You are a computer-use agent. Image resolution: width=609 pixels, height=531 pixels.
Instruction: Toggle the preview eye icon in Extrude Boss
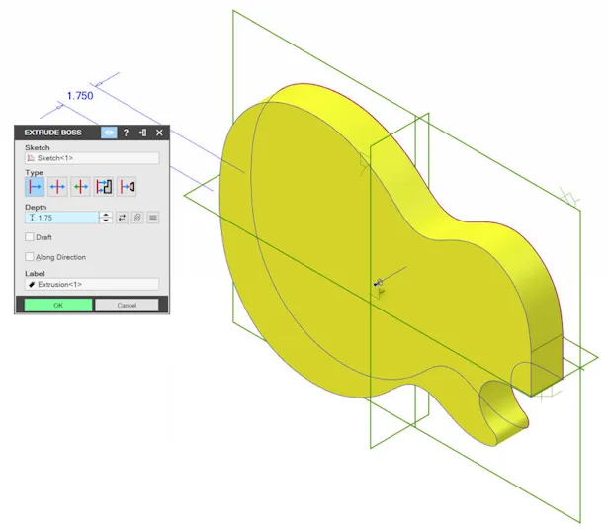click(109, 133)
